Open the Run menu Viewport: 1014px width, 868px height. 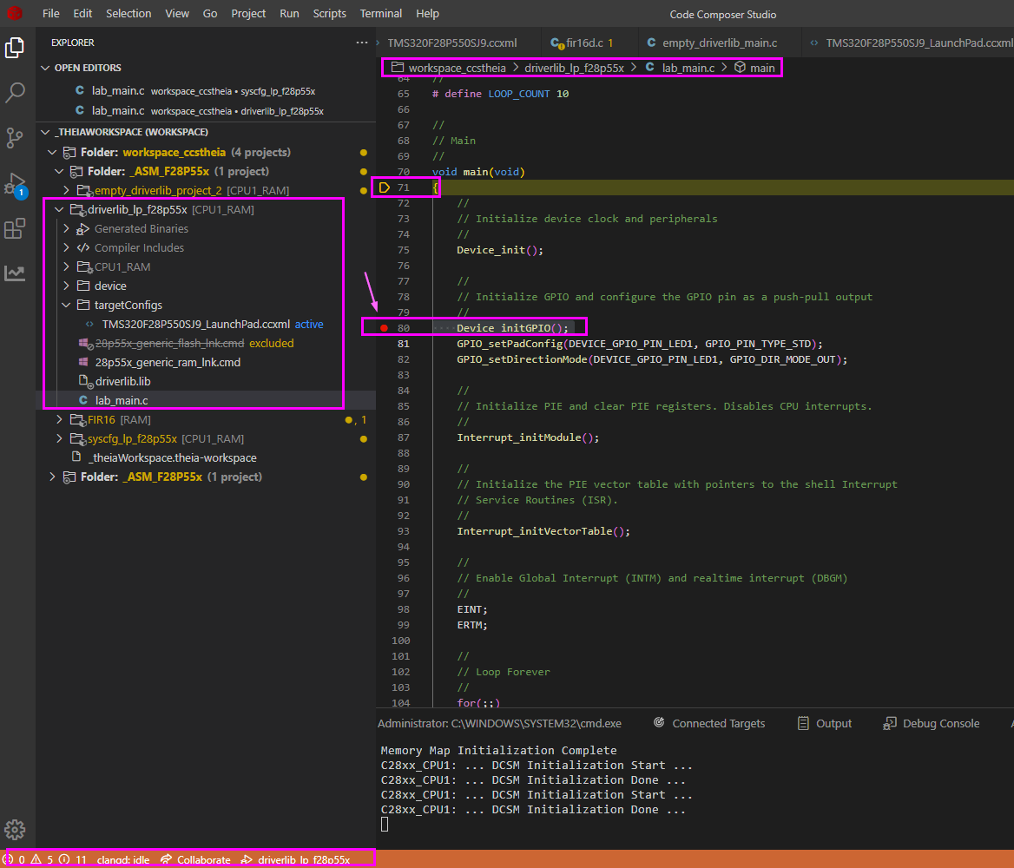coord(289,14)
